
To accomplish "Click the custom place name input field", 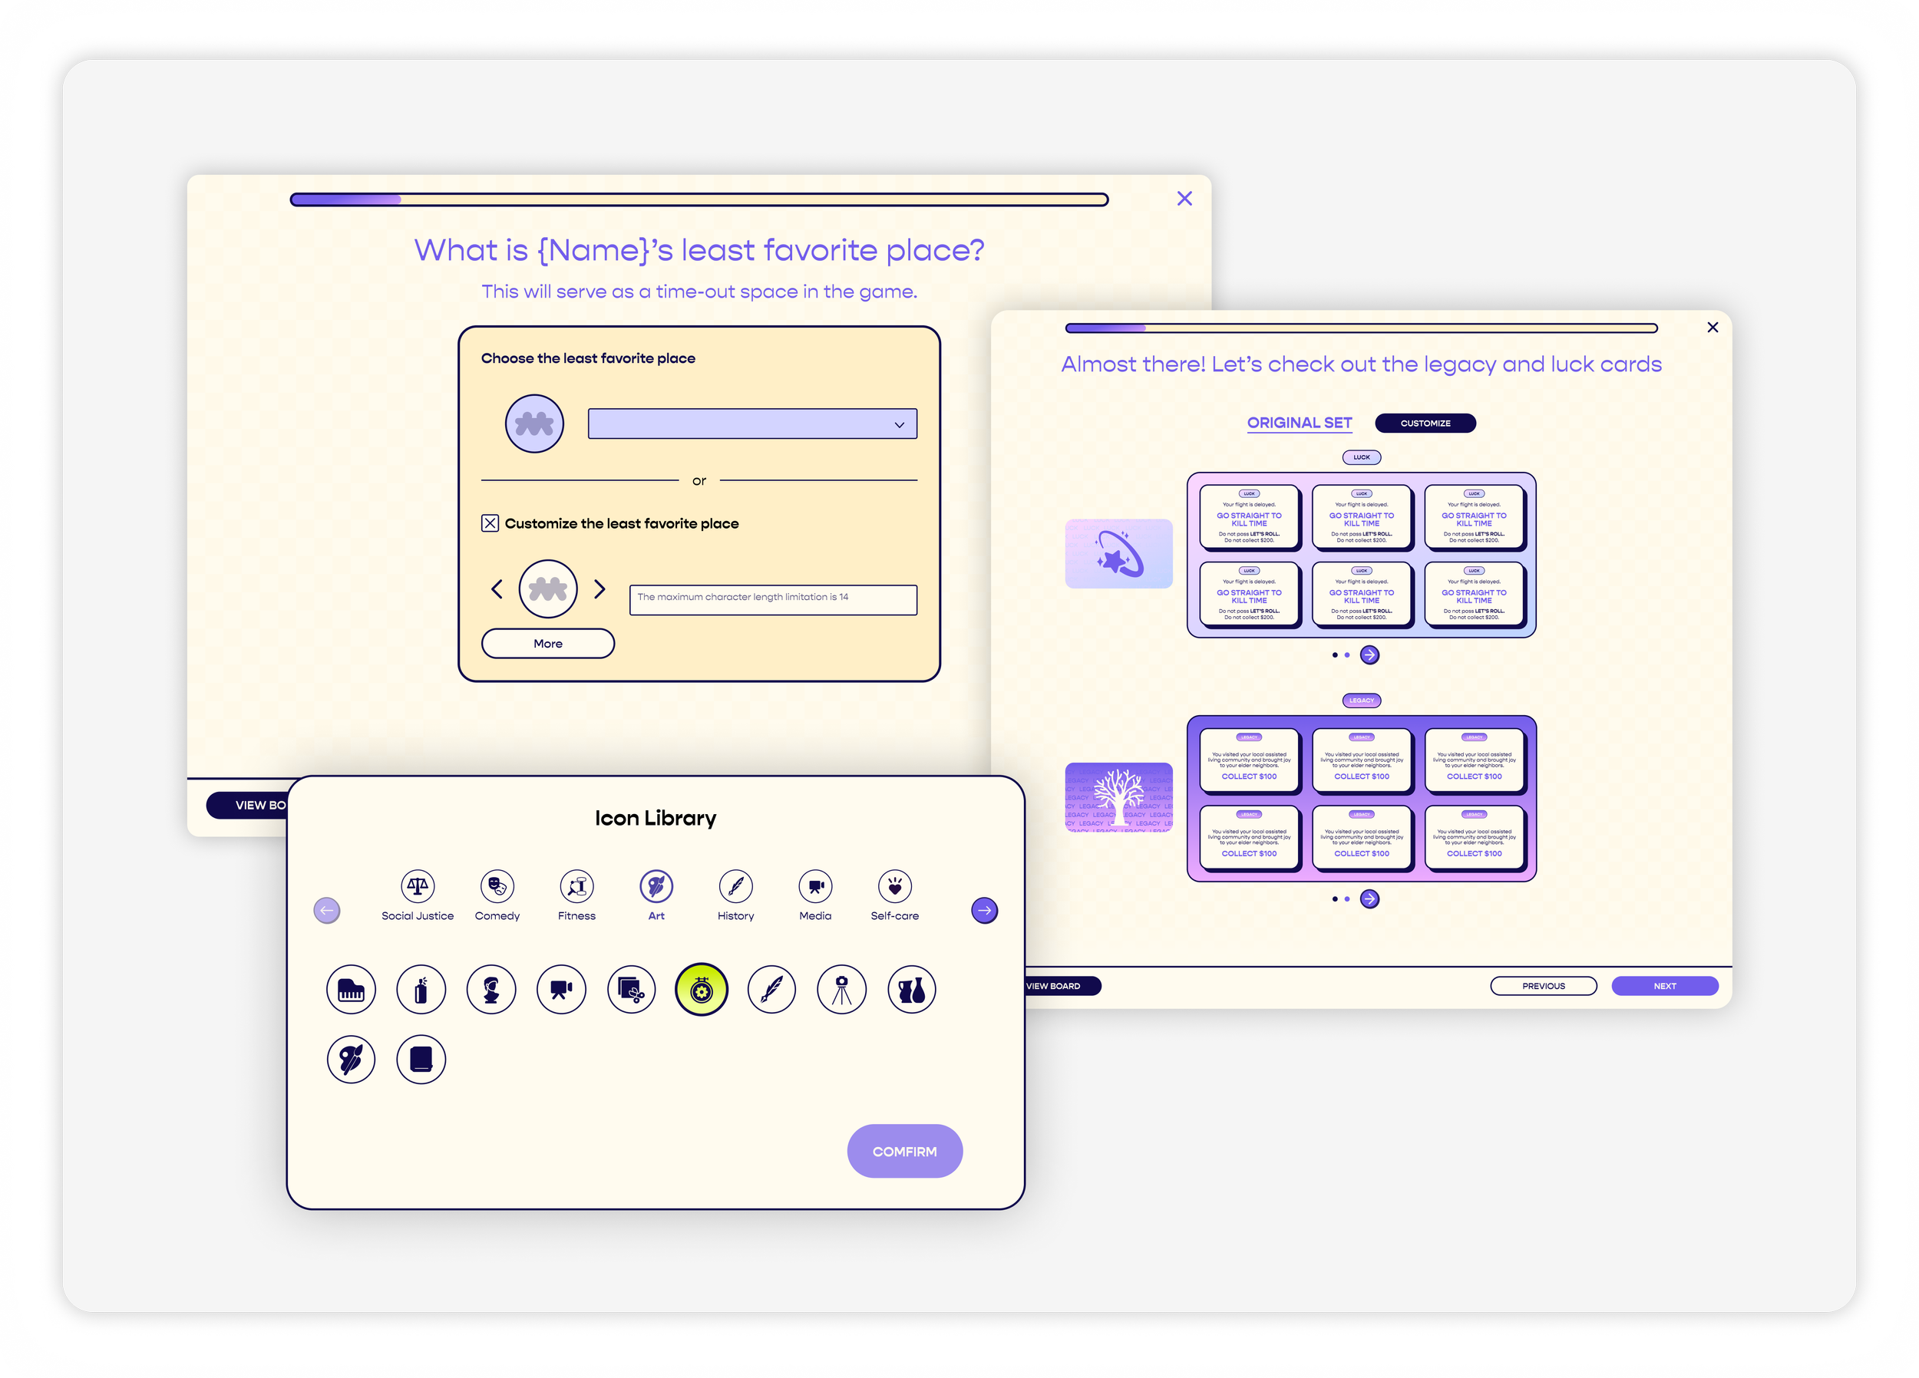I will pos(772,599).
